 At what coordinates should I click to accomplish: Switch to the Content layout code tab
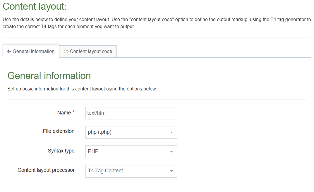coord(87,51)
